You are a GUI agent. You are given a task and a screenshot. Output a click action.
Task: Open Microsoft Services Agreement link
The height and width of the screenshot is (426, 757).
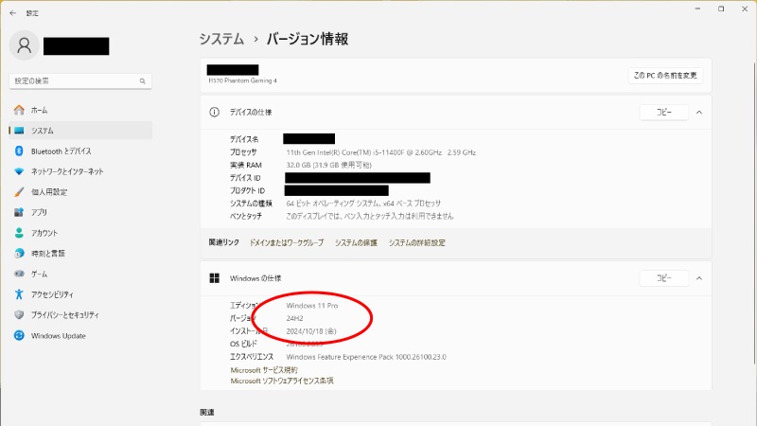coord(264,369)
